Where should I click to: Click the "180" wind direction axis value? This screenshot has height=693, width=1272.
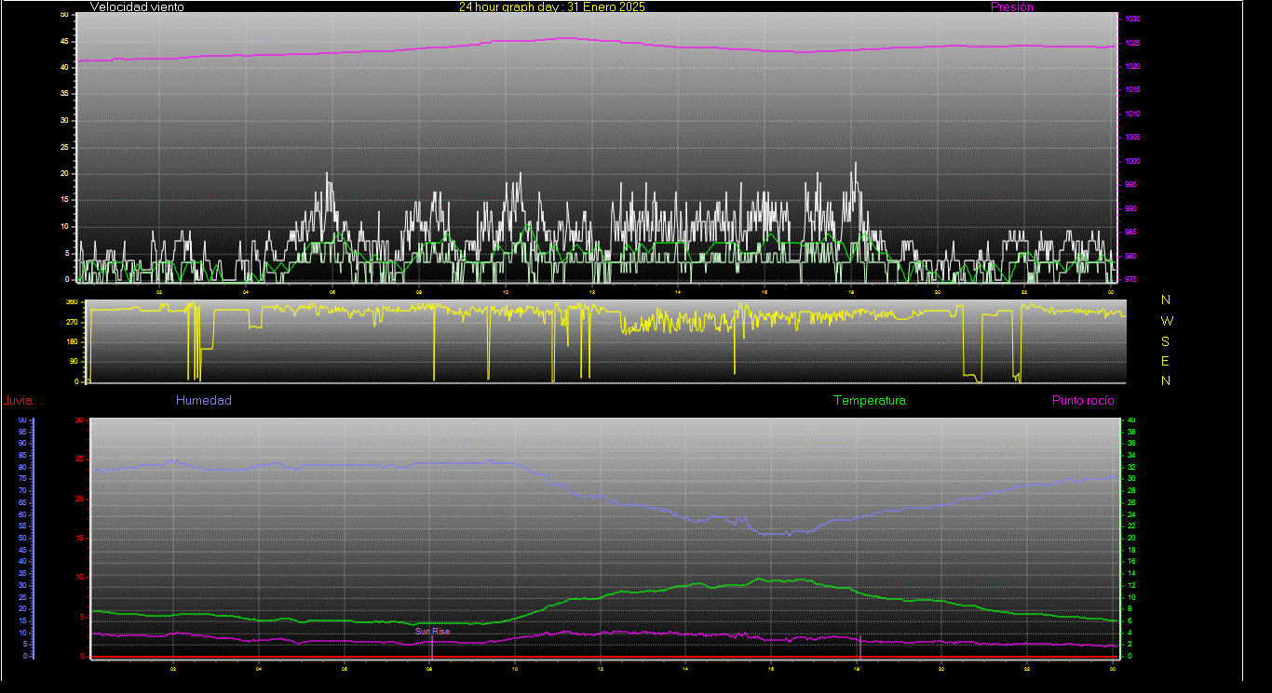[x=72, y=342]
